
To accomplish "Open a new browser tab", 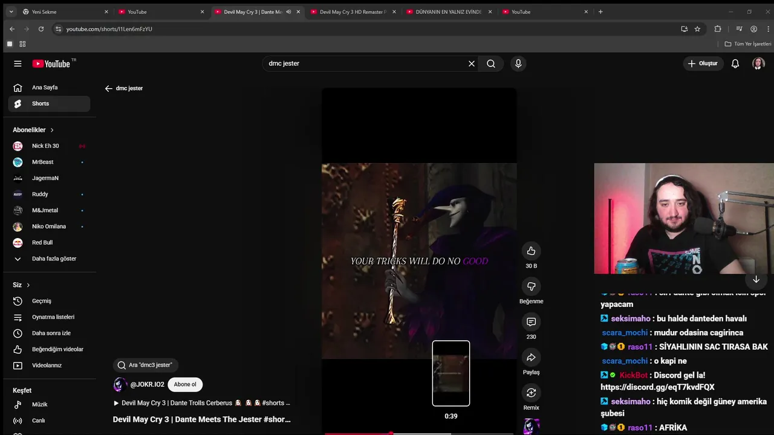I will tap(600, 12).
